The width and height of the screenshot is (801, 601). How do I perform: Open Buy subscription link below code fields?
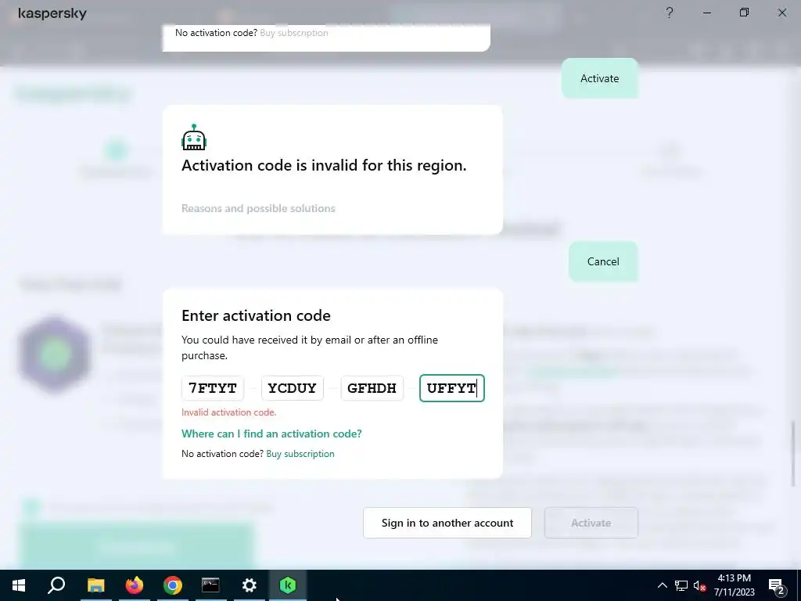point(300,454)
